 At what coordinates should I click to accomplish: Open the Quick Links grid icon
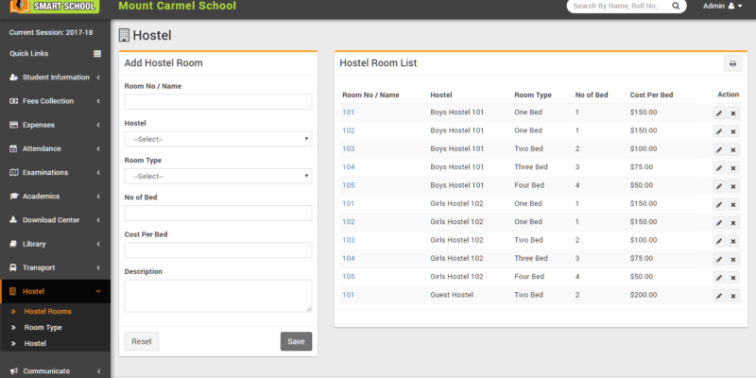click(96, 53)
